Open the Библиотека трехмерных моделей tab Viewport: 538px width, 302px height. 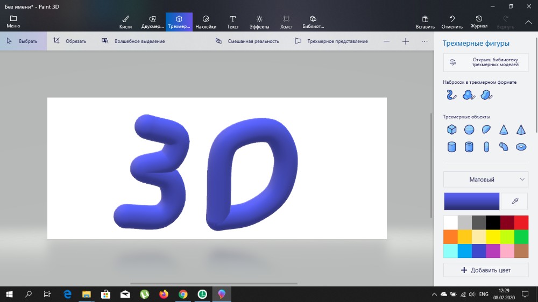click(x=313, y=22)
